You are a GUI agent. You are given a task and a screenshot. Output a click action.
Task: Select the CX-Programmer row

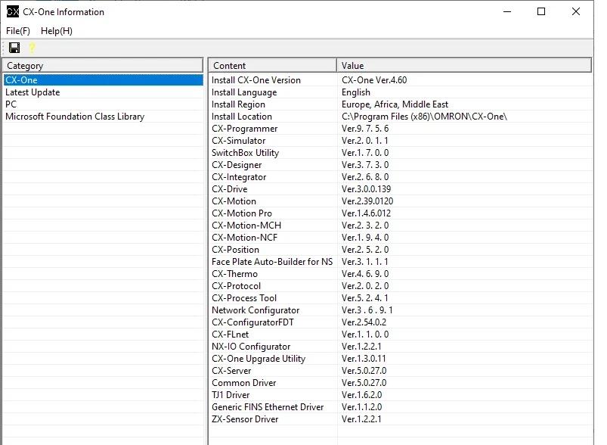point(245,129)
